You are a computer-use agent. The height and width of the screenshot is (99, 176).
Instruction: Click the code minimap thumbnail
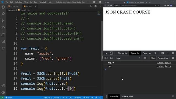pos(99,13)
